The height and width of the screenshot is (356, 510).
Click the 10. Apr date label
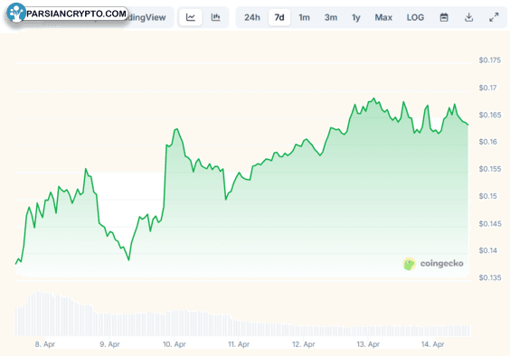[x=174, y=344]
